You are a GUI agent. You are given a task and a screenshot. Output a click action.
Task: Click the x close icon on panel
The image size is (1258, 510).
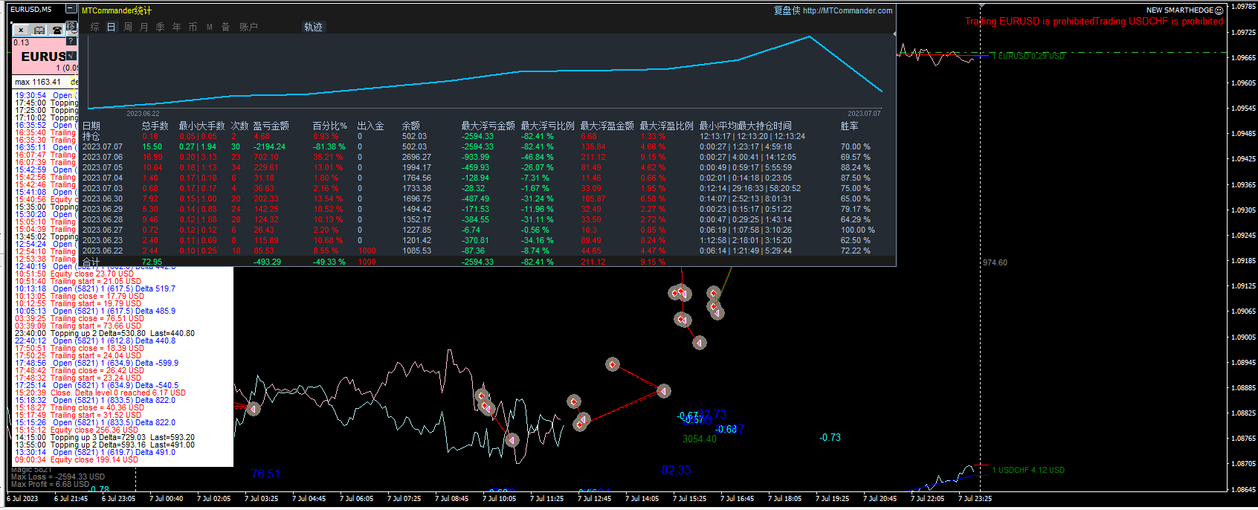tap(21, 30)
